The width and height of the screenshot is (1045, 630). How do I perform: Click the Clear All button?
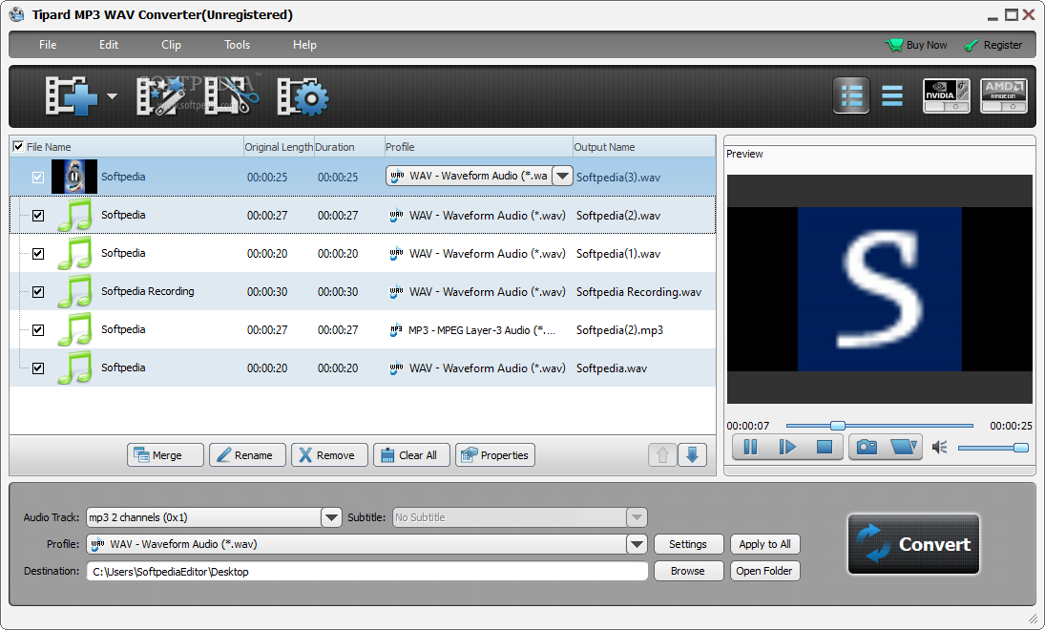point(411,455)
